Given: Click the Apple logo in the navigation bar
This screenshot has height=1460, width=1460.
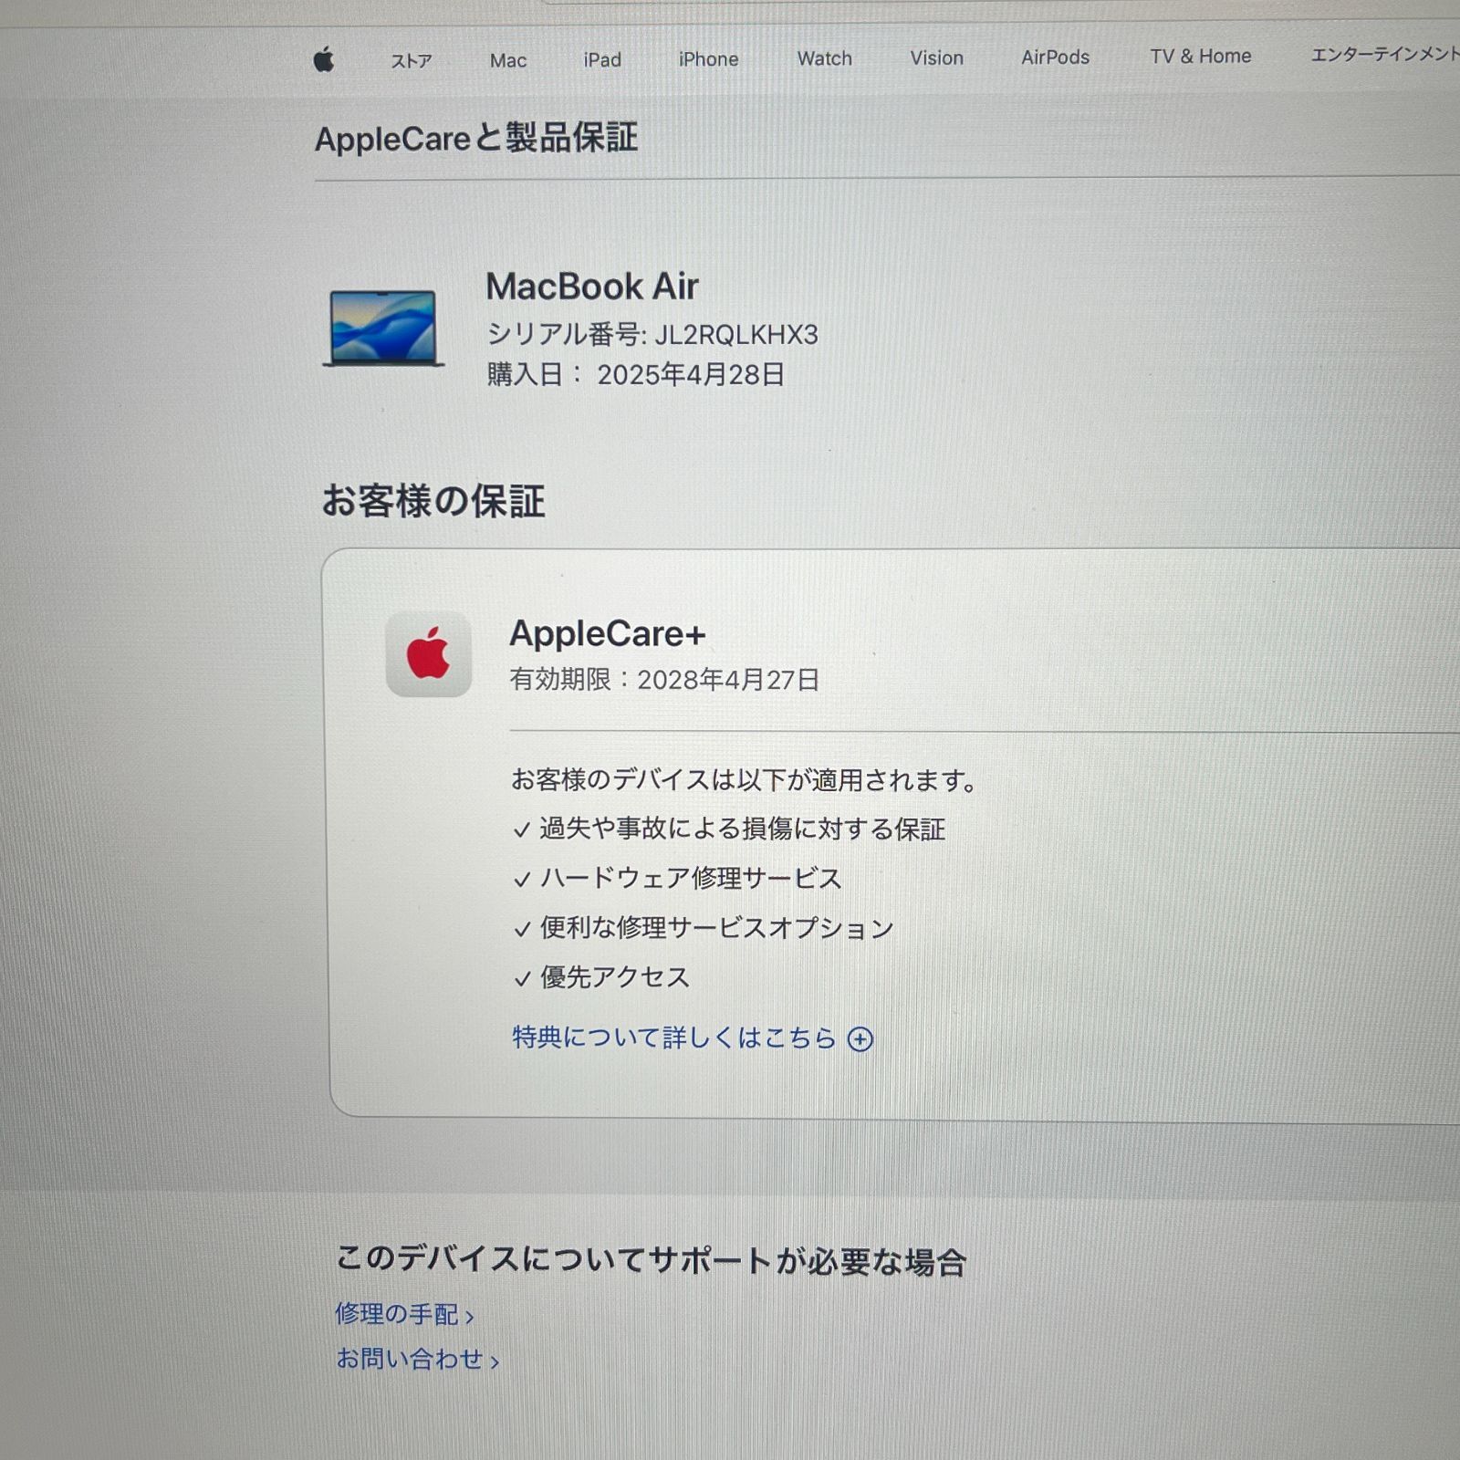Looking at the screenshot, I should (x=323, y=60).
